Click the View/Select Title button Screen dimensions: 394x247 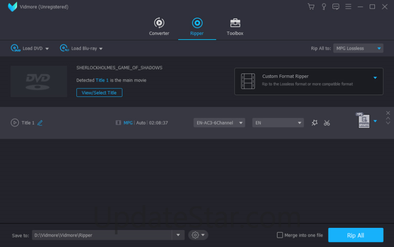click(99, 92)
